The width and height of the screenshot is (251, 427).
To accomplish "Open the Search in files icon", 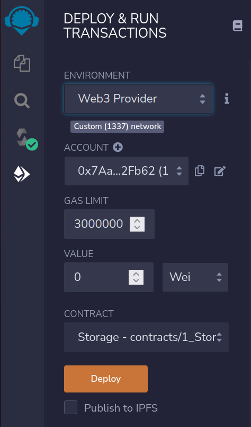I will [22, 101].
